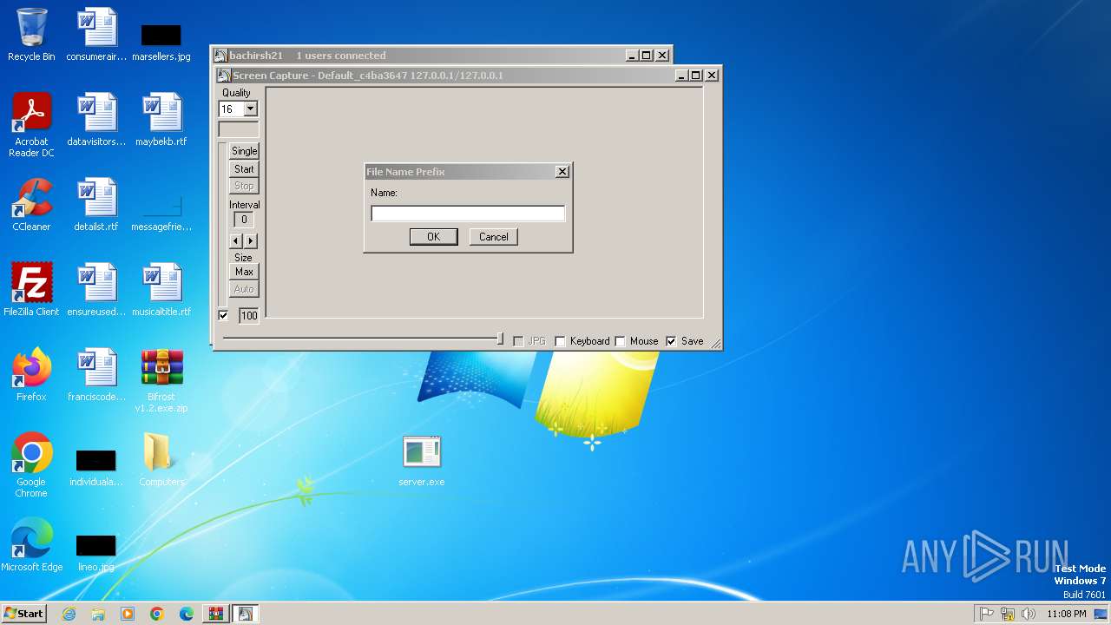This screenshot has width=1111, height=625.
Task: Uncheck the Save checkbox
Action: 670,341
